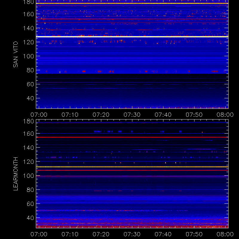Screen dimensions: 239x239
Task: Pick the 80 tick label on Learmonth plot
Action: [x=30, y=190]
